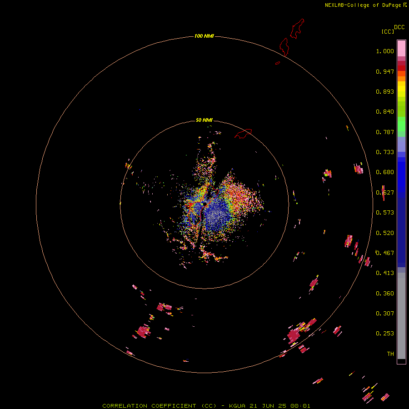Screen dimensions: 409x409
Task: Click the 0.947 scale value
Action: coord(385,71)
